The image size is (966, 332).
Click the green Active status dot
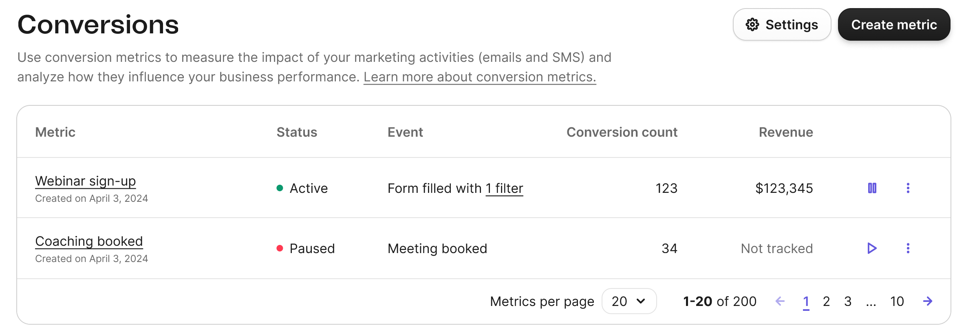[x=280, y=188]
